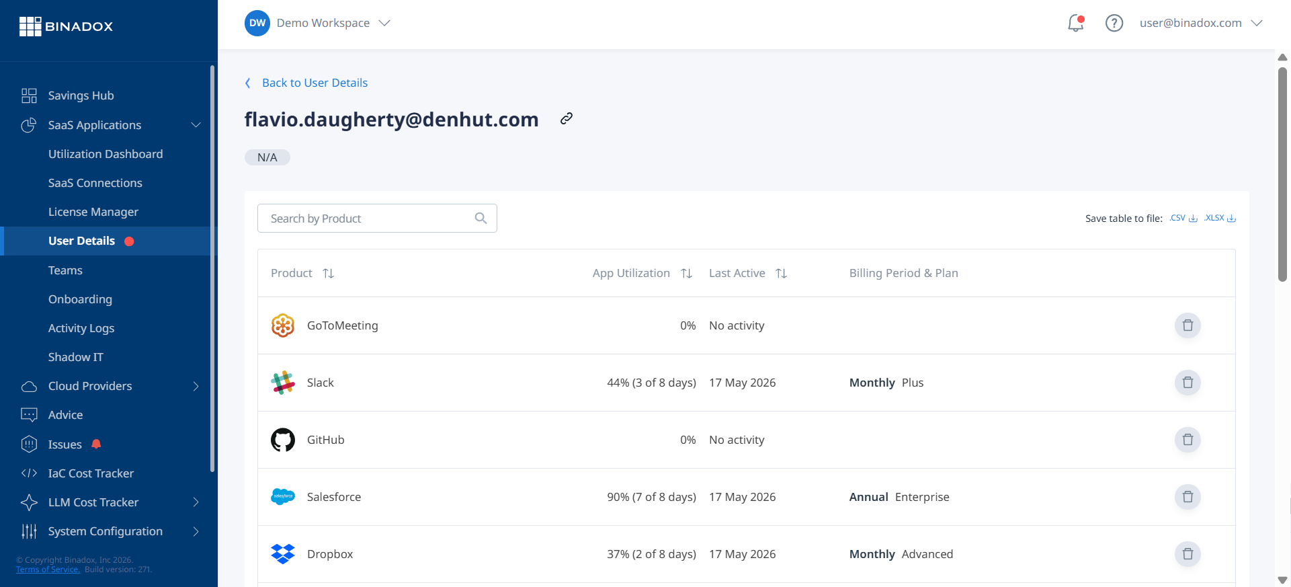Image resolution: width=1291 pixels, height=587 pixels.
Task: Click the sidebar scrollbar
Action: pyautogui.click(x=212, y=269)
